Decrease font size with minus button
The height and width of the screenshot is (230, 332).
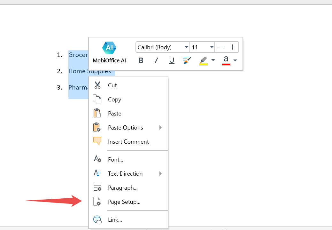click(220, 47)
